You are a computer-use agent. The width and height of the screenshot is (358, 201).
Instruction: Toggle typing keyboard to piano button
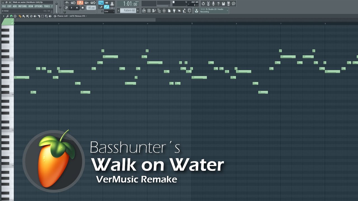[101, 3]
